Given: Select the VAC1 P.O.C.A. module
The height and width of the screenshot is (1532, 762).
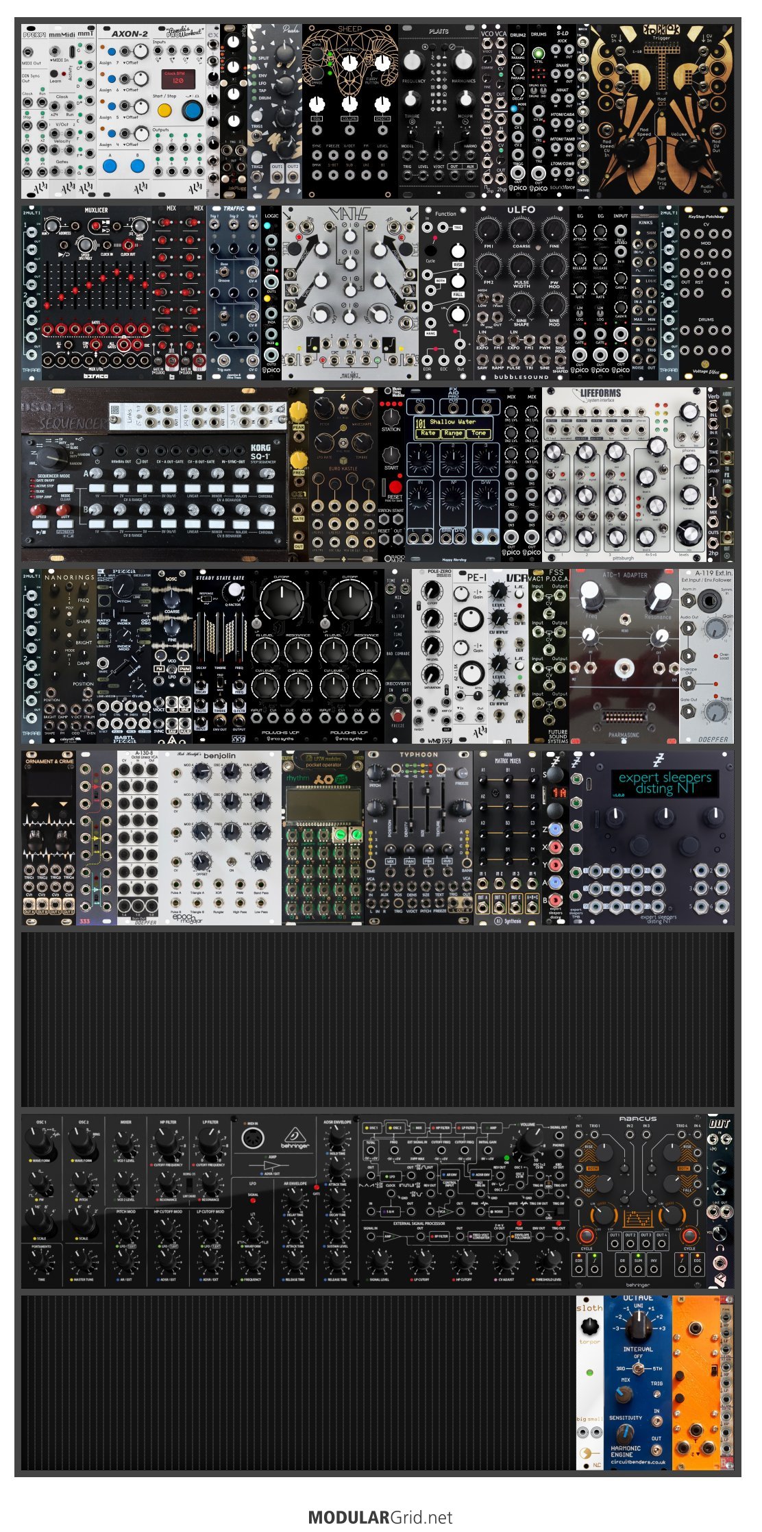Looking at the screenshot, I should tap(549, 656).
